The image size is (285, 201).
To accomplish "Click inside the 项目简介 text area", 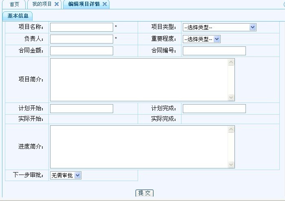I will (138, 80).
